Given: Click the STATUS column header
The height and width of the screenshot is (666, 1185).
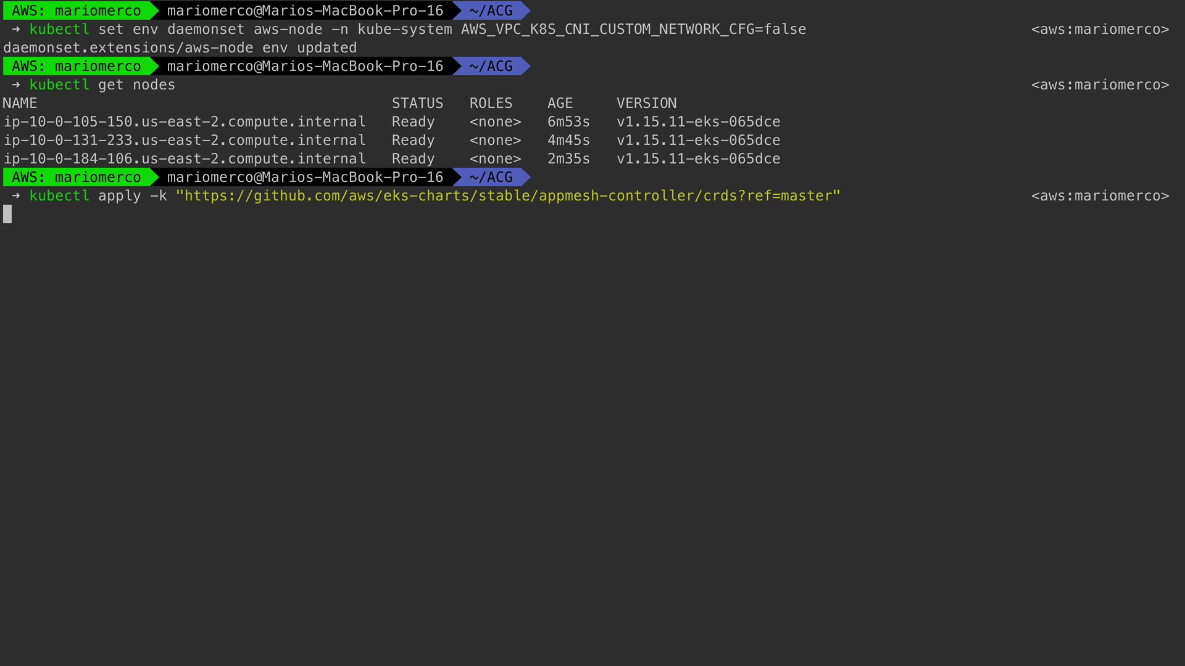Looking at the screenshot, I should click(x=417, y=104).
